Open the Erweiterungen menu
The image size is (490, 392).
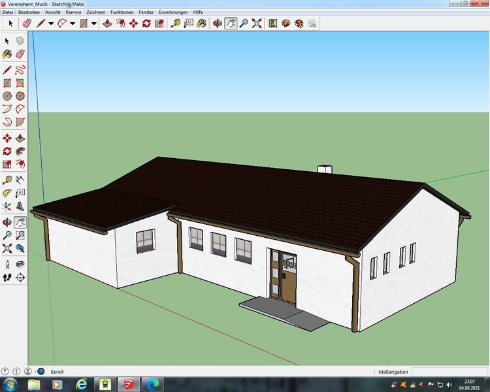coord(173,12)
